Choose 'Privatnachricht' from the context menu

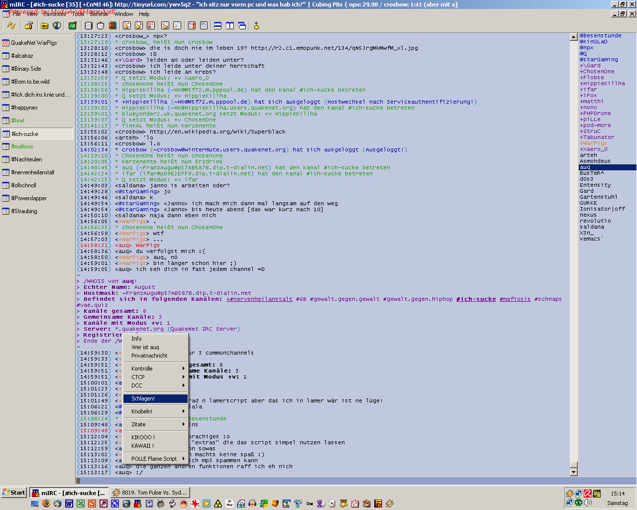(x=149, y=356)
